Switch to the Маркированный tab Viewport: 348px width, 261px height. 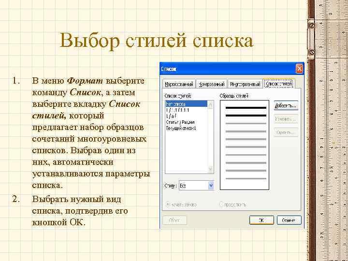(179, 84)
